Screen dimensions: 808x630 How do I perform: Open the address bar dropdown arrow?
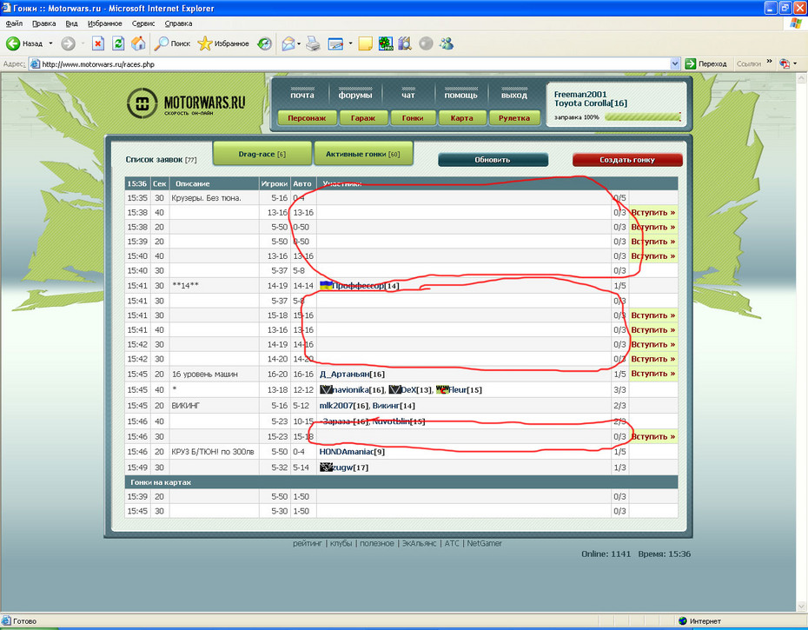[x=674, y=64]
